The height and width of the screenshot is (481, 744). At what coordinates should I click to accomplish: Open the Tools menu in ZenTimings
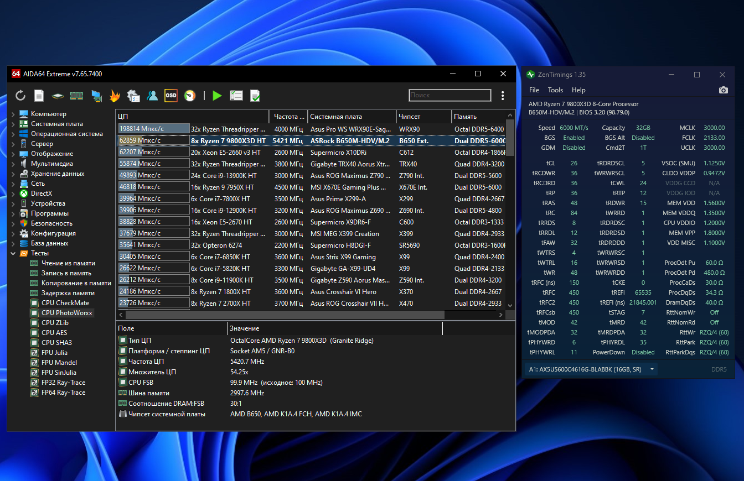(x=555, y=90)
